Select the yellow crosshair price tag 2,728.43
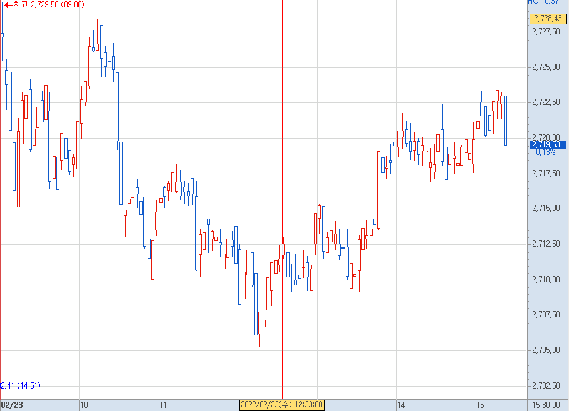Viewport: 569px width, 411px height. pos(548,19)
